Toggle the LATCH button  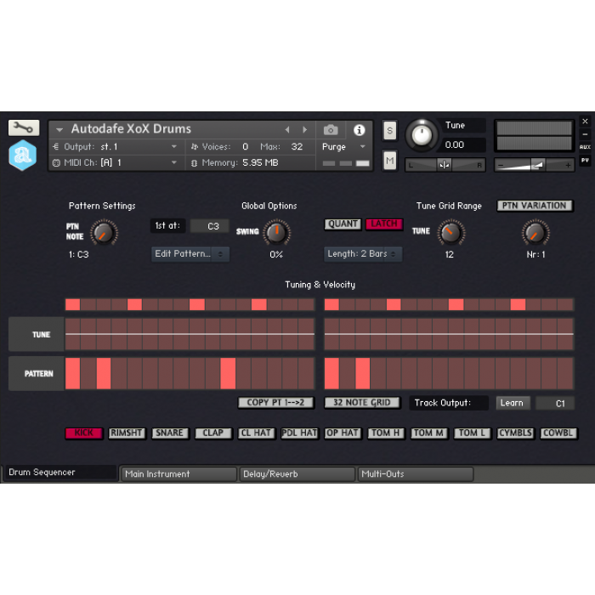pyautogui.click(x=383, y=224)
